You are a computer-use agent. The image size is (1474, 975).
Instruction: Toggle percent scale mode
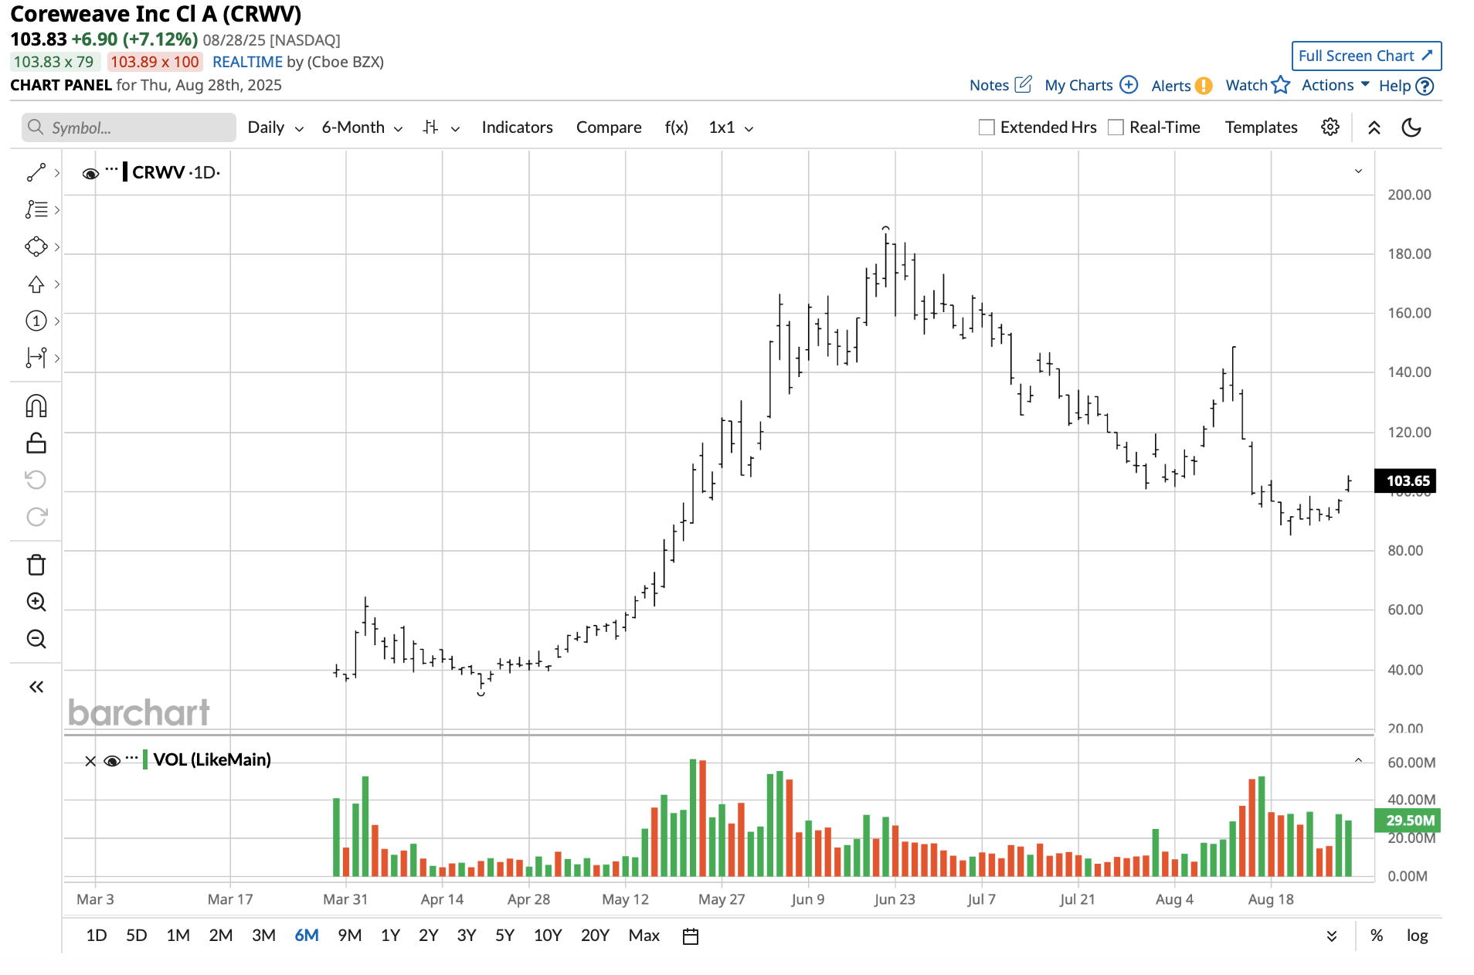pos(1377,936)
